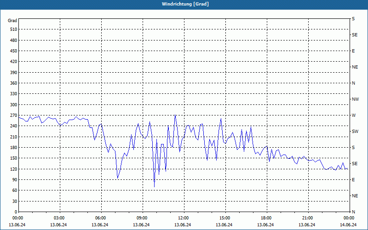Select the 13.06.24 date under 09:00
The image size is (368, 230).
[x=141, y=225]
